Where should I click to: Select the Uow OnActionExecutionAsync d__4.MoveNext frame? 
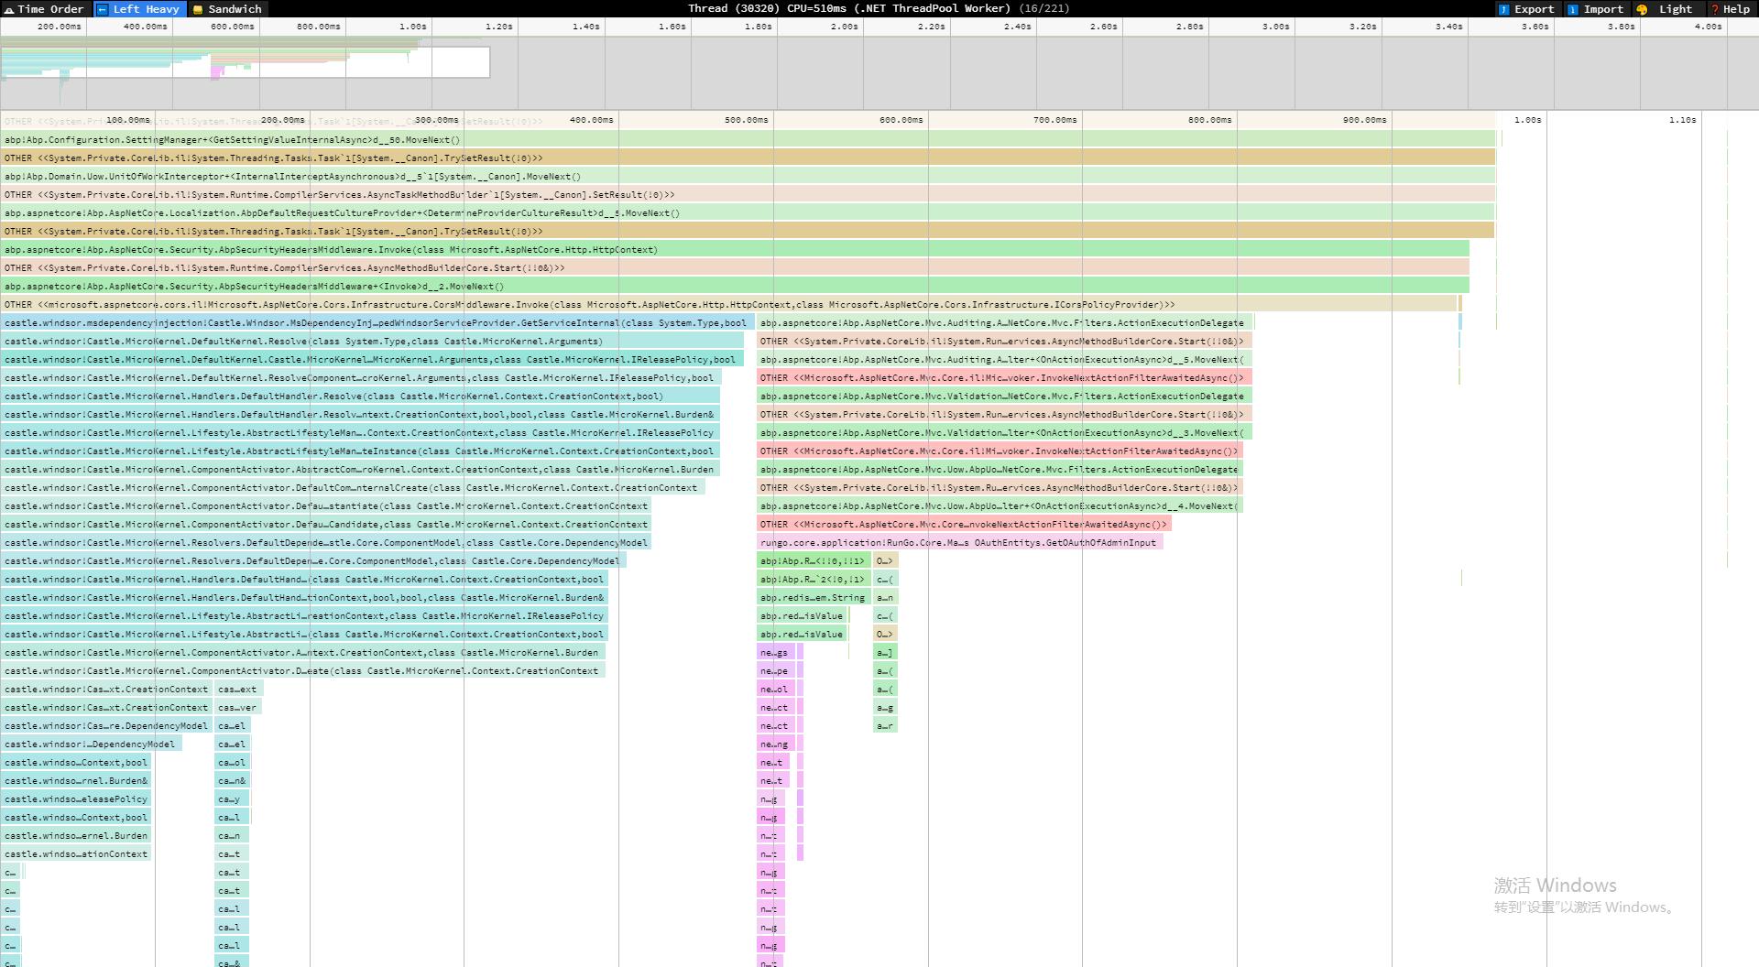pyautogui.click(x=1000, y=505)
